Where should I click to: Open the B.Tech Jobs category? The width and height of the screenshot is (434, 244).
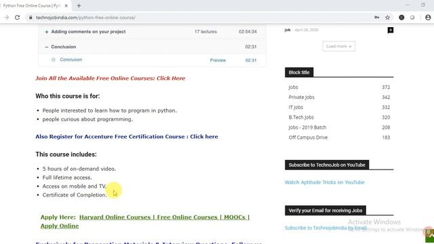[301, 117]
